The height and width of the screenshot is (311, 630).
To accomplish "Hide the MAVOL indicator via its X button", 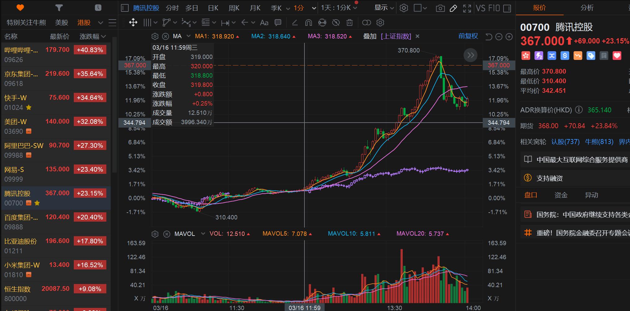I will [x=167, y=234].
